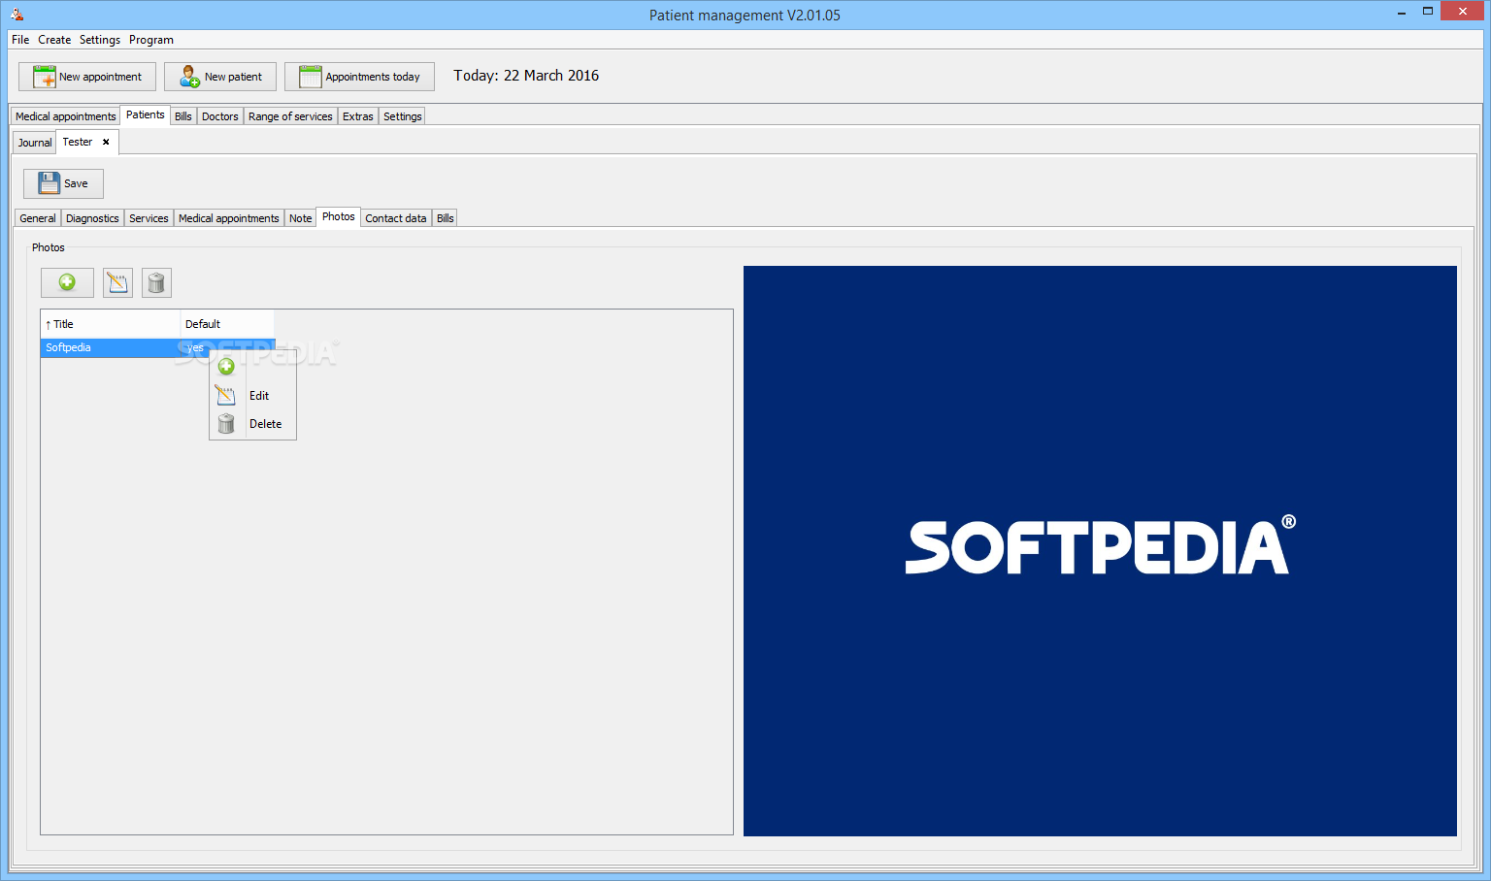The height and width of the screenshot is (881, 1491).
Task: Click the Photos tab
Action: (338, 216)
